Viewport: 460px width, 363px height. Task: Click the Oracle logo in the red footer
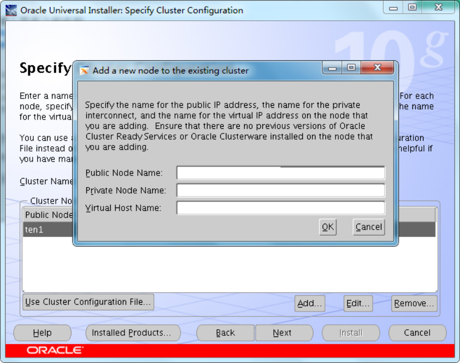(x=55, y=350)
